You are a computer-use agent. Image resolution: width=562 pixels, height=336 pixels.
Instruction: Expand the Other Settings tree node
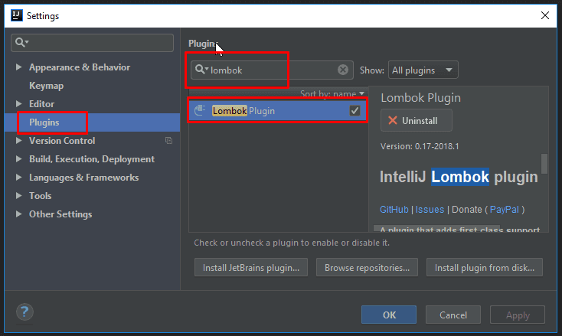click(x=18, y=214)
